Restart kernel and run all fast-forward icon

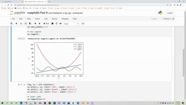coord(61,24)
